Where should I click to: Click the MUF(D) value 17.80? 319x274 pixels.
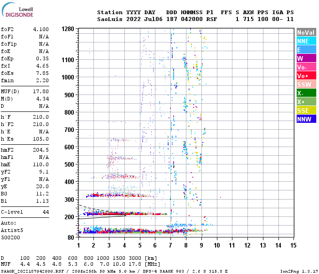(41, 91)
